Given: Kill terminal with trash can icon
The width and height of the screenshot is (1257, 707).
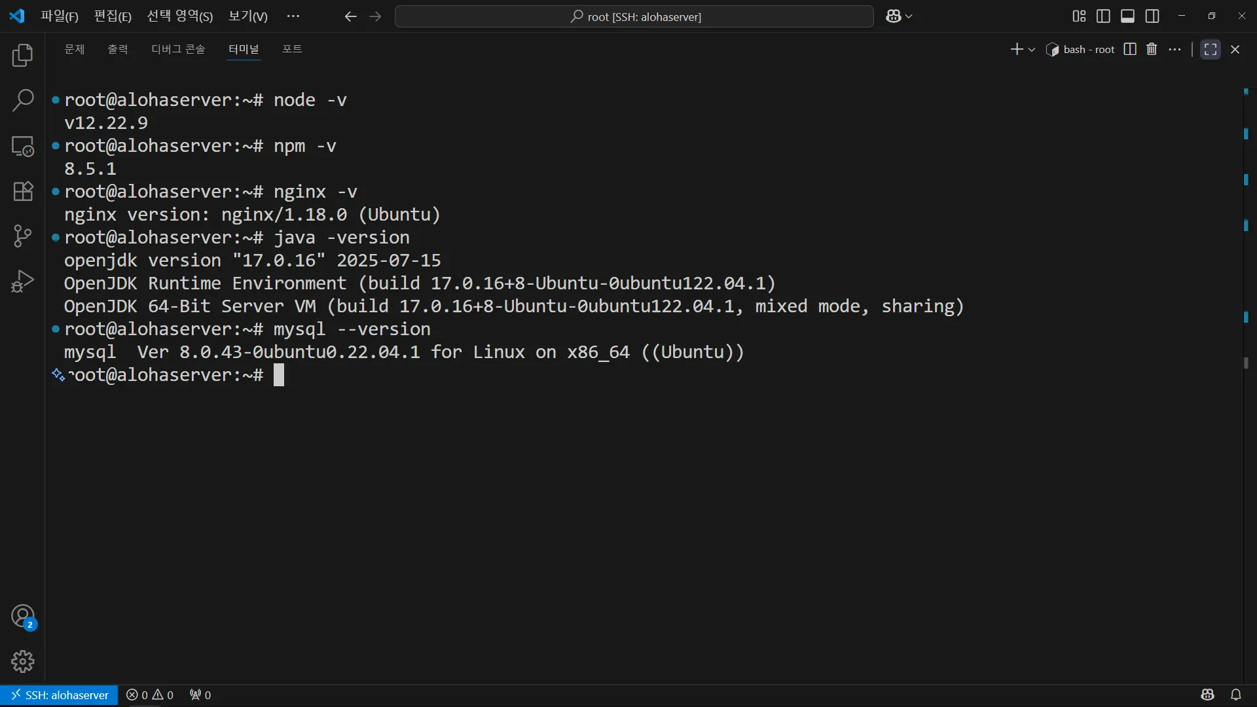Looking at the screenshot, I should pos(1152,49).
